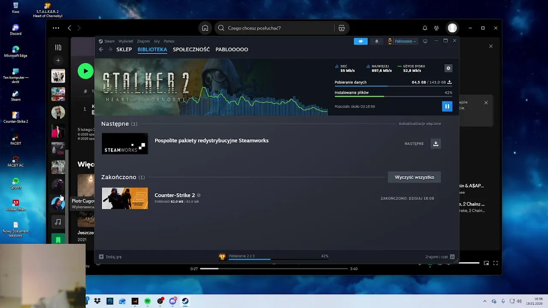548x308 pixels.
Task: Expand Spotify Your Library icon
Action: click(58, 47)
